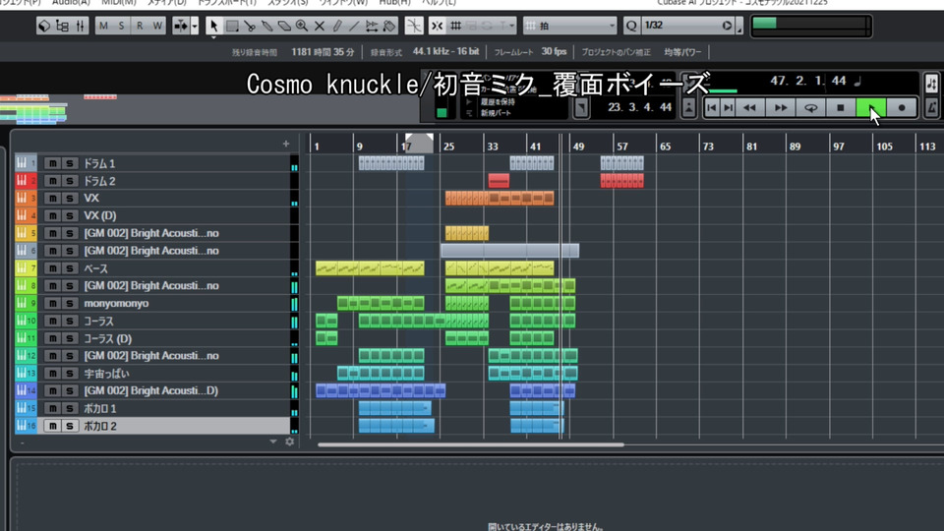Viewport: 944px width, 531px height.
Task: Click the global R read automation button
Action: click(x=140, y=26)
